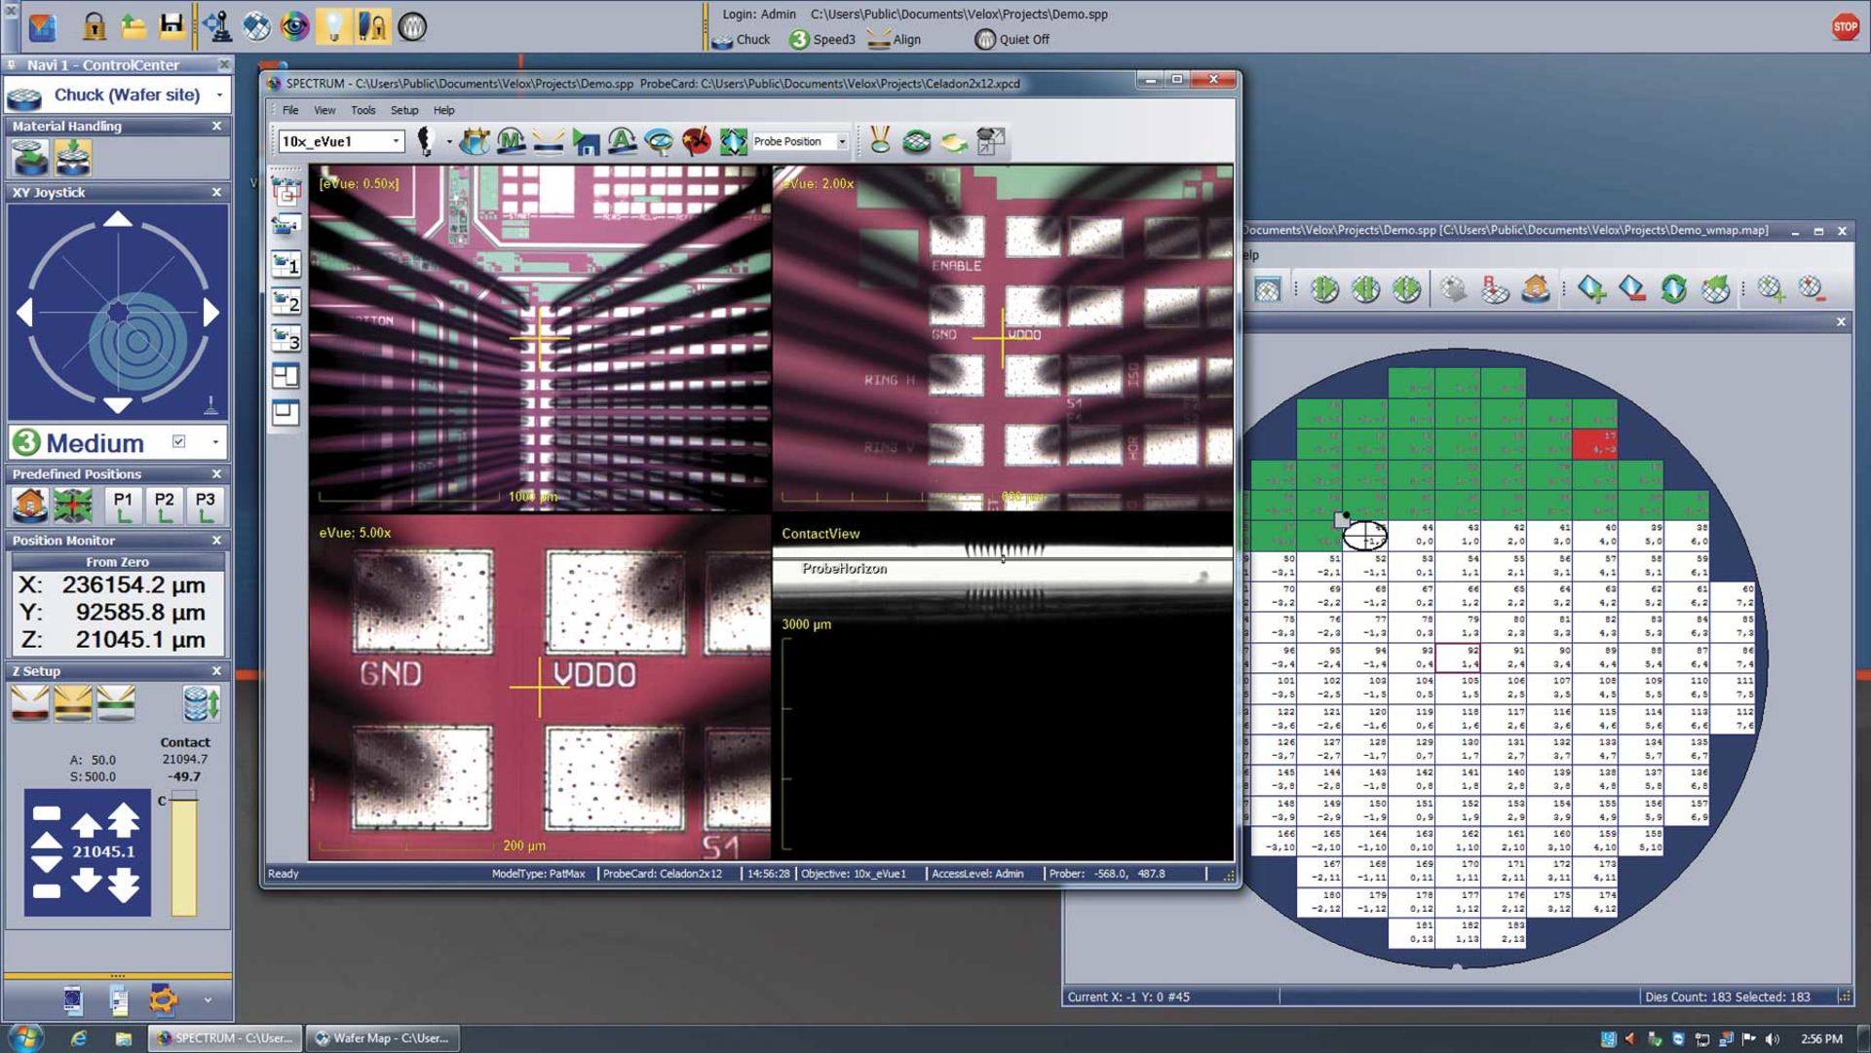
Task: Open the Setup menu in SPECTRUM
Action: tap(404, 110)
